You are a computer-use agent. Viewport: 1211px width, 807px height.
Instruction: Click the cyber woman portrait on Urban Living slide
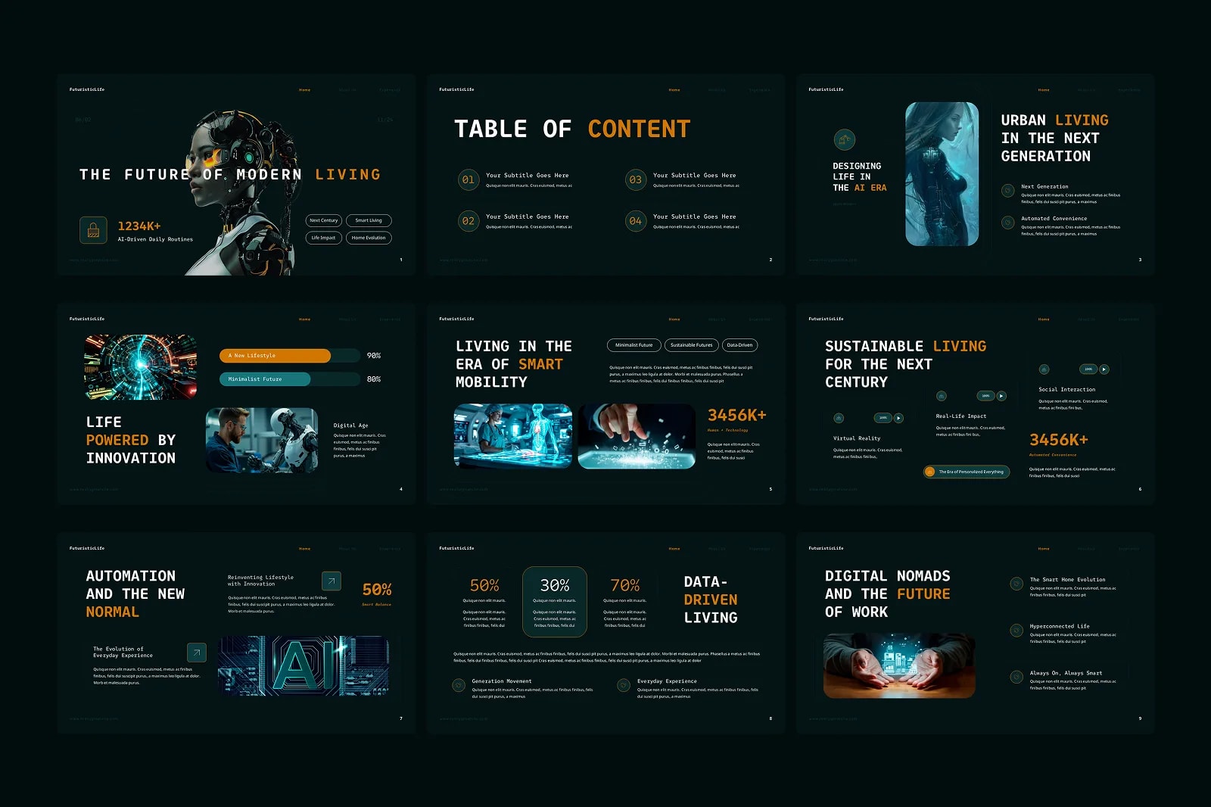[x=942, y=174]
